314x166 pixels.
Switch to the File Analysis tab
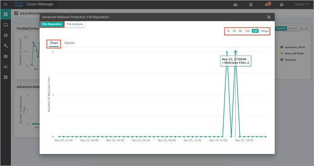[75, 24]
